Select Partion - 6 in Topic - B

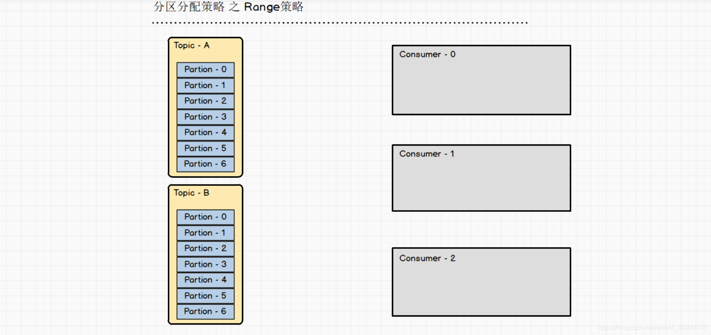(x=206, y=311)
